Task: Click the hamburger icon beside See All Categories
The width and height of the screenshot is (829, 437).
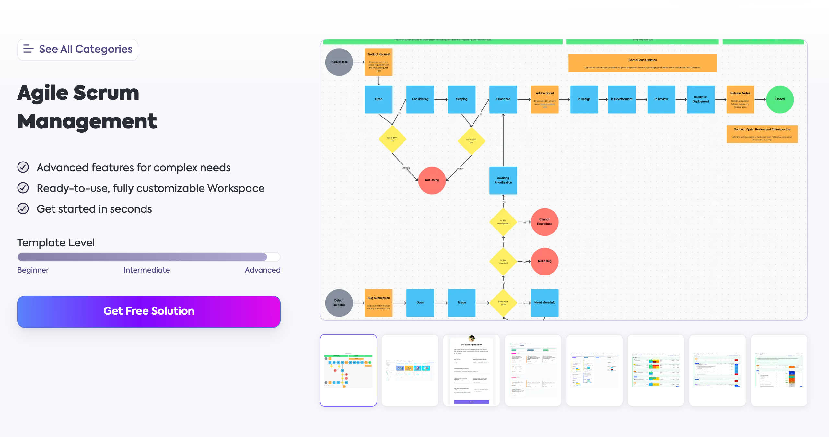Action: (x=29, y=49)
